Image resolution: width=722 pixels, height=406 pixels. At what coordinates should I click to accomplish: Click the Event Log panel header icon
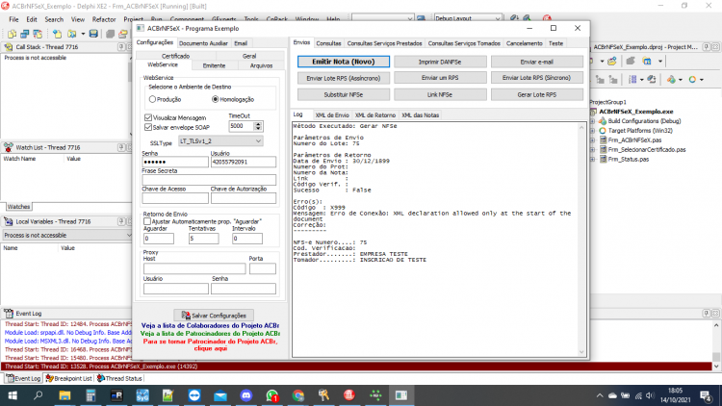[x=9, y=314]
